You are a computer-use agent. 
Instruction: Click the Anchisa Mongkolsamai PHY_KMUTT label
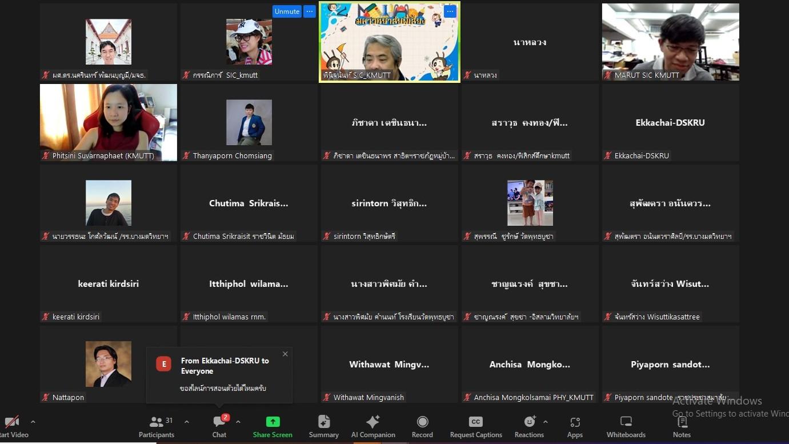point(534,397)
